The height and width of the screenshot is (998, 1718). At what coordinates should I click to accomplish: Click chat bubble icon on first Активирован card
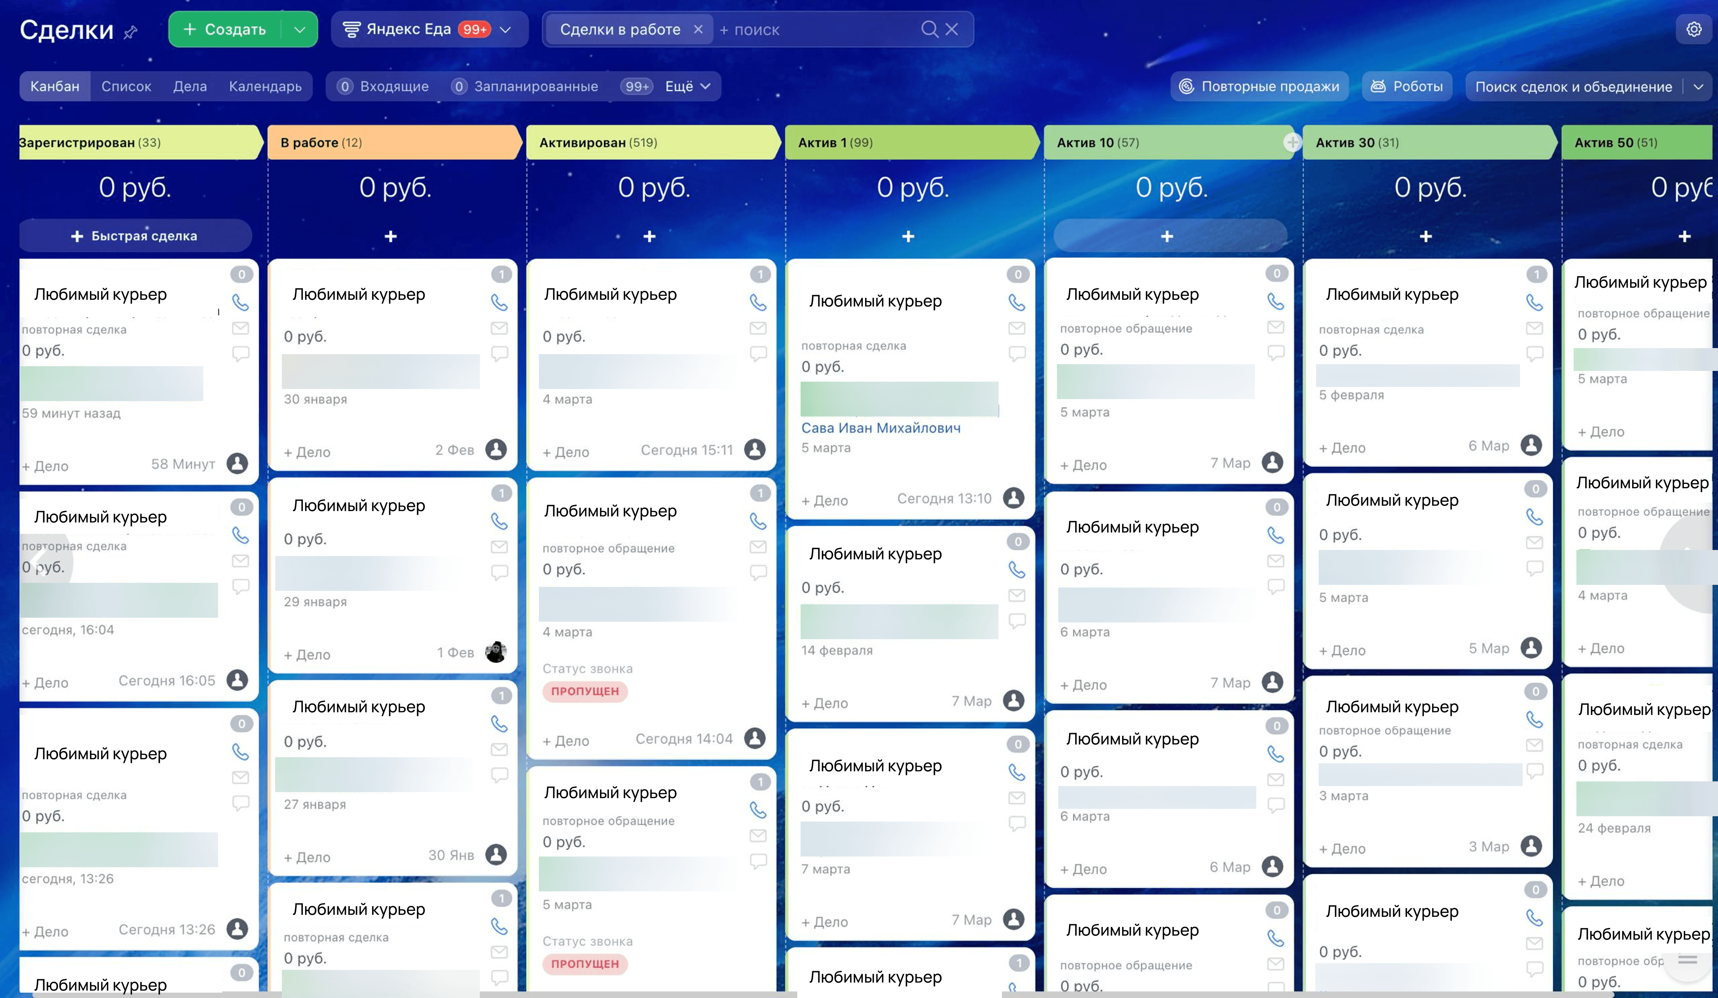pos(757,353)
